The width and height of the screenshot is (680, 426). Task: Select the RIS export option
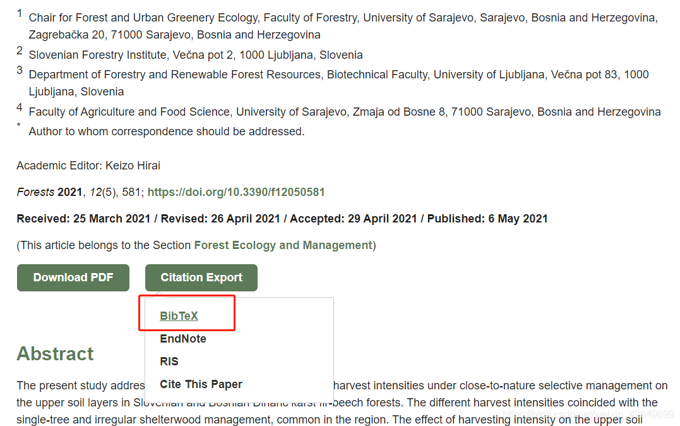[169, 362]
